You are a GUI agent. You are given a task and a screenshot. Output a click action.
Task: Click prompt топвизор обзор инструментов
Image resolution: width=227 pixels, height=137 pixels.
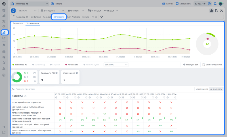(x=26, y=102)
